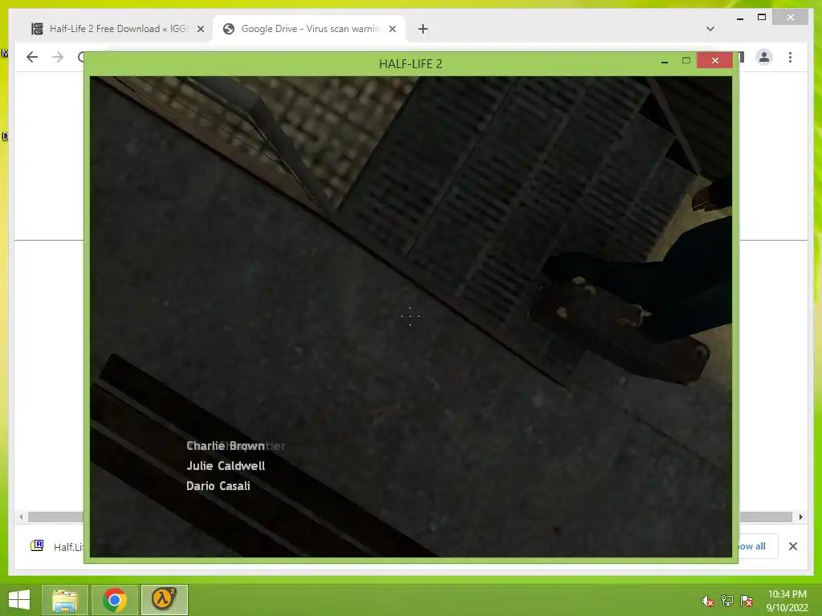Open the Action Center flag icon
Screen dimensions: 822x616
click(x=747, y=601)
